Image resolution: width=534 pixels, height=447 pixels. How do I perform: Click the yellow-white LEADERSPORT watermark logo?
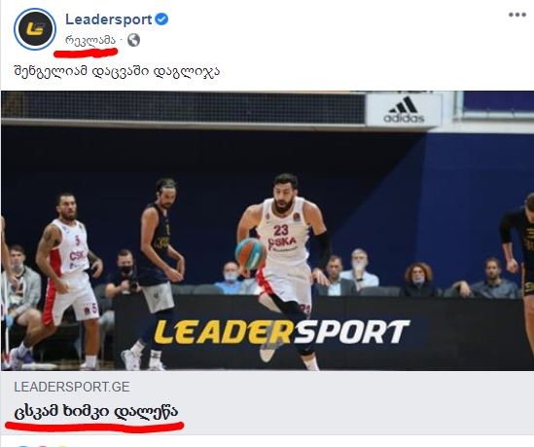[282, 332]
